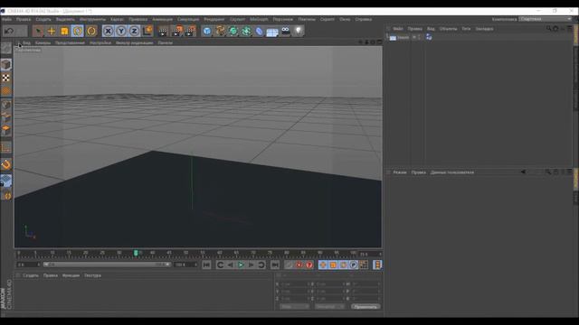
Task: Go to end of animation
Action: 275,265
